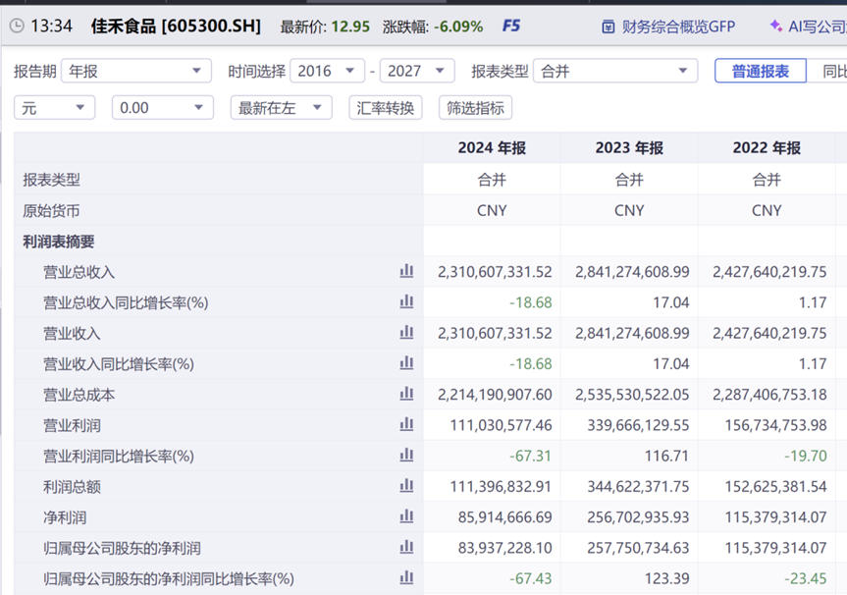The width and height of the screenshot is (847, 595).
Task: Show chart for 营业利润 row
Action: [x=406, y=425]
